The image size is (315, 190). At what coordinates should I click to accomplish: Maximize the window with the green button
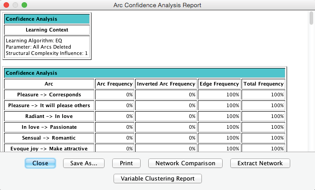(x=24, y=5)
